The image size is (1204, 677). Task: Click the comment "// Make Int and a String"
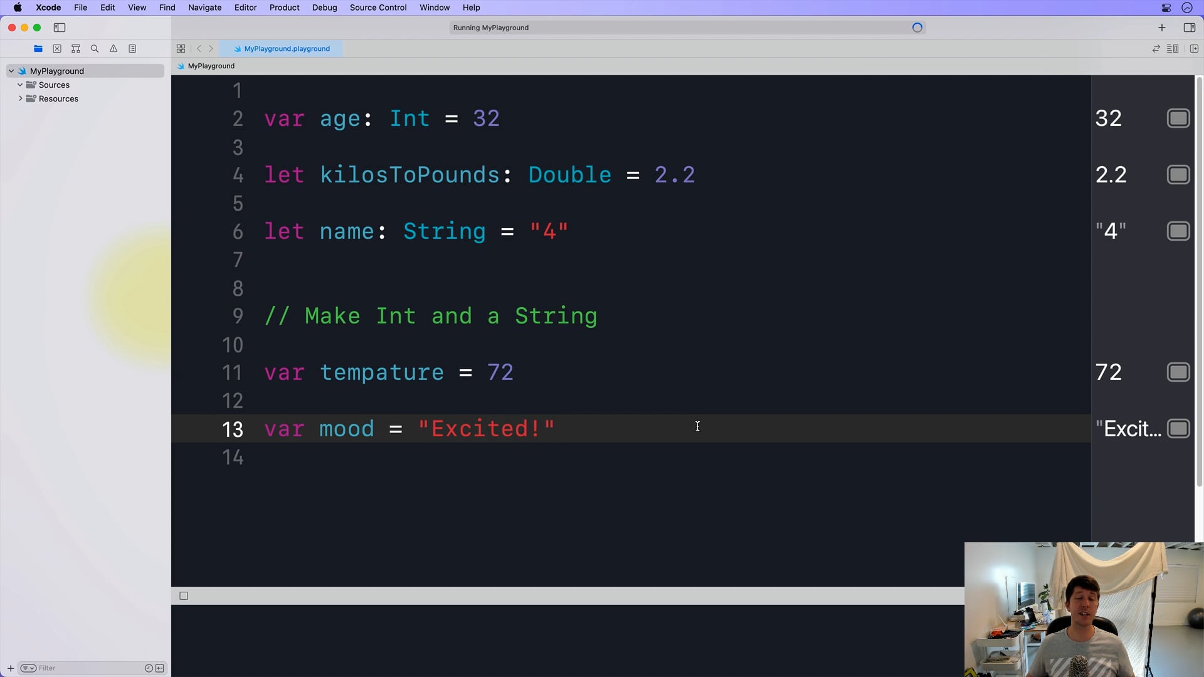coord(431,316)
